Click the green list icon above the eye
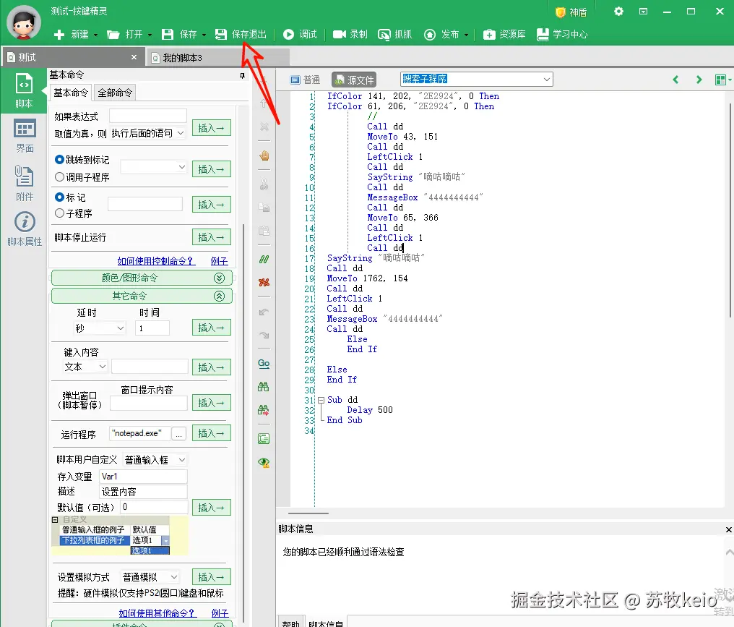The height and width of the screenshot is (627, 734). pyautogui.click(x=264, y=439)
